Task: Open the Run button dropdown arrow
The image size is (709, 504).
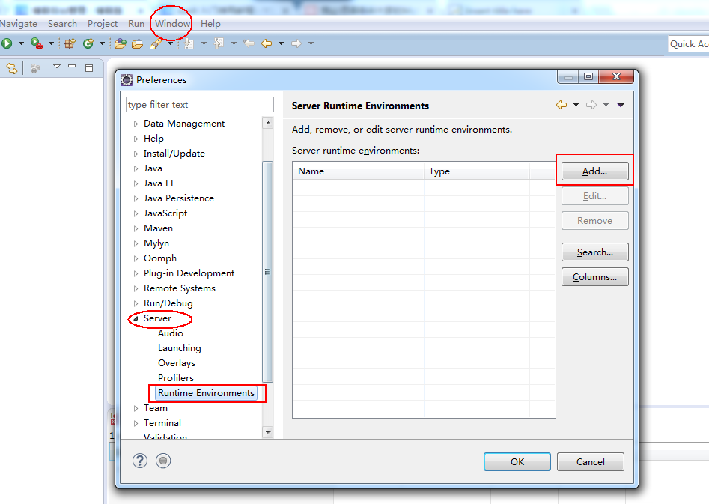Action: coord(21,43)
